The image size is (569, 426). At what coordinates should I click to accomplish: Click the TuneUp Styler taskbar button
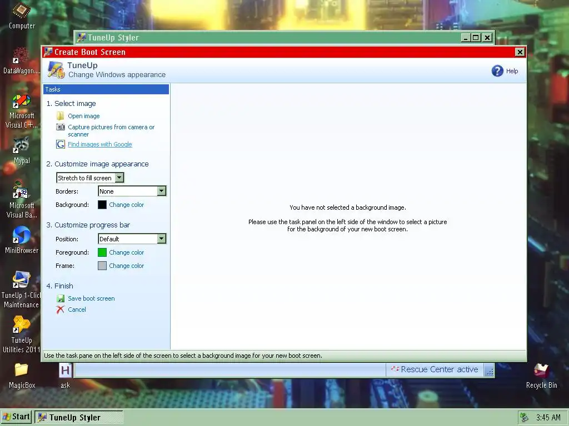(x=79, y=417)
